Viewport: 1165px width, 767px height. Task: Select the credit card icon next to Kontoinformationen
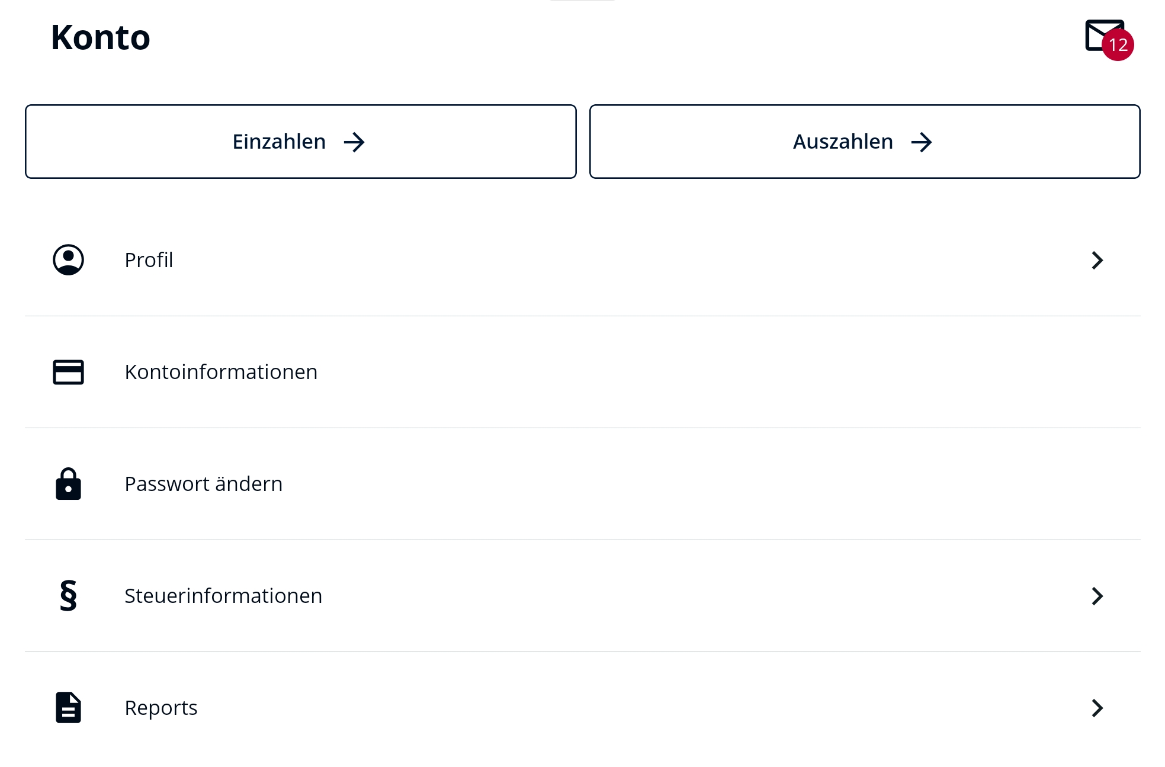coord(68,372)
